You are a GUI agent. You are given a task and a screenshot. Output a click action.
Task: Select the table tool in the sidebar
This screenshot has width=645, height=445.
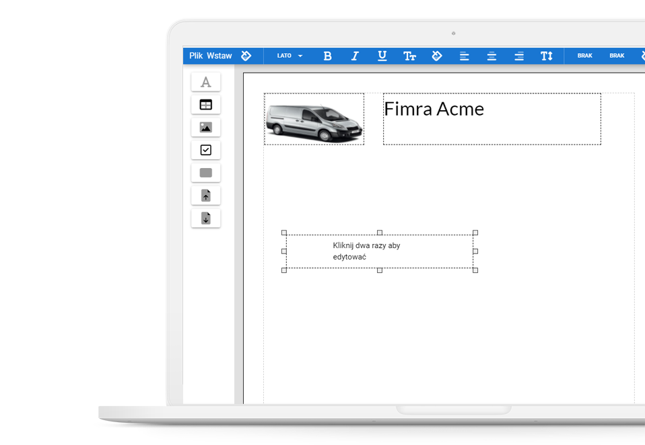point(206,105)
